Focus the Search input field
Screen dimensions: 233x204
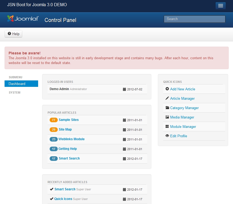tap(194, 19)
